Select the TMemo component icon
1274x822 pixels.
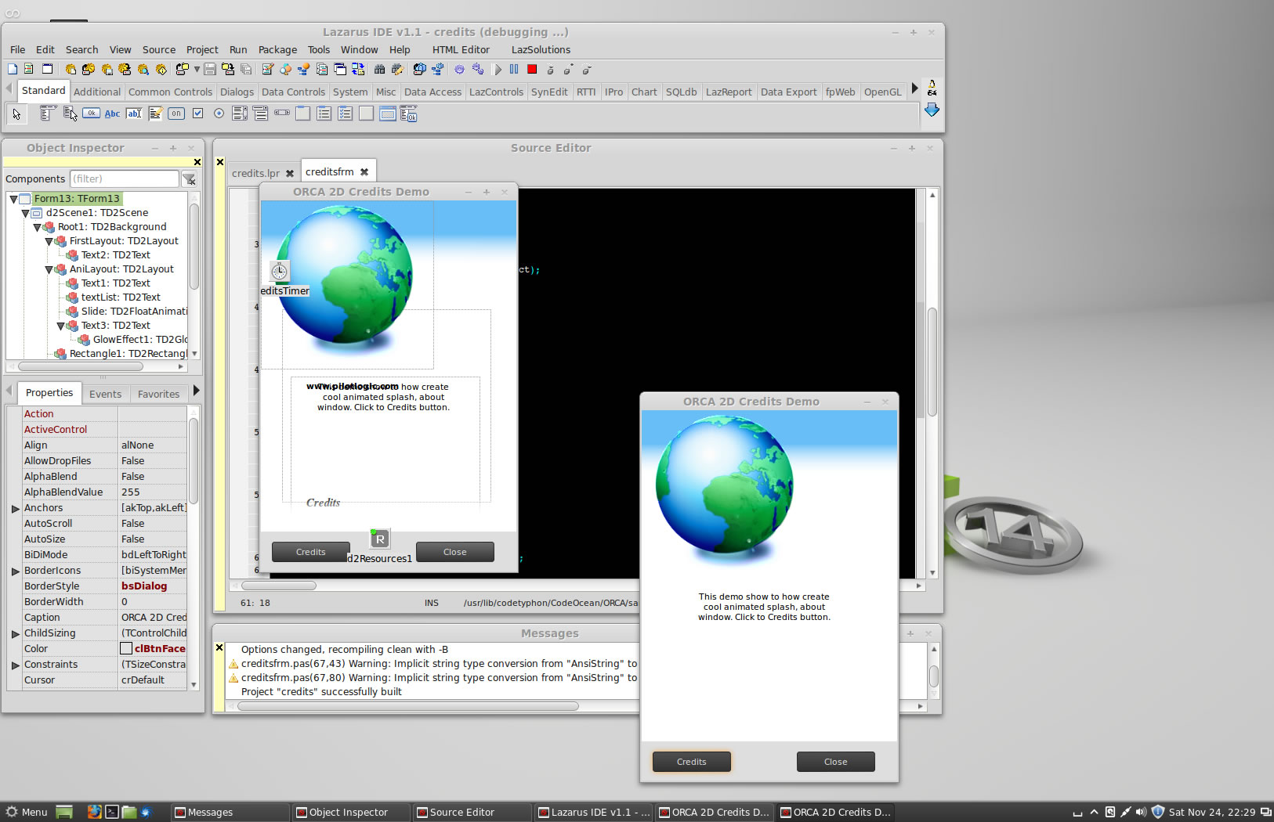click(x=155, y=114)
